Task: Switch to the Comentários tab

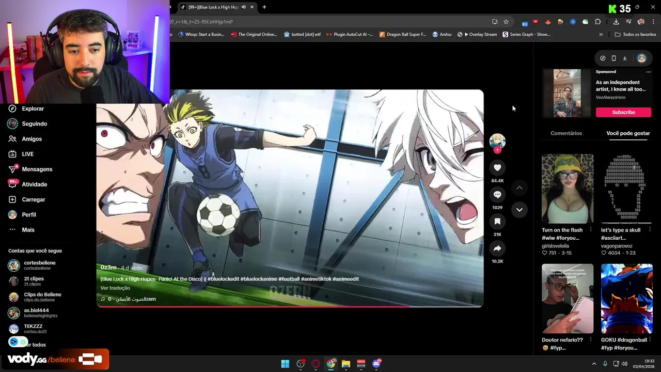Action: (566, 133)
